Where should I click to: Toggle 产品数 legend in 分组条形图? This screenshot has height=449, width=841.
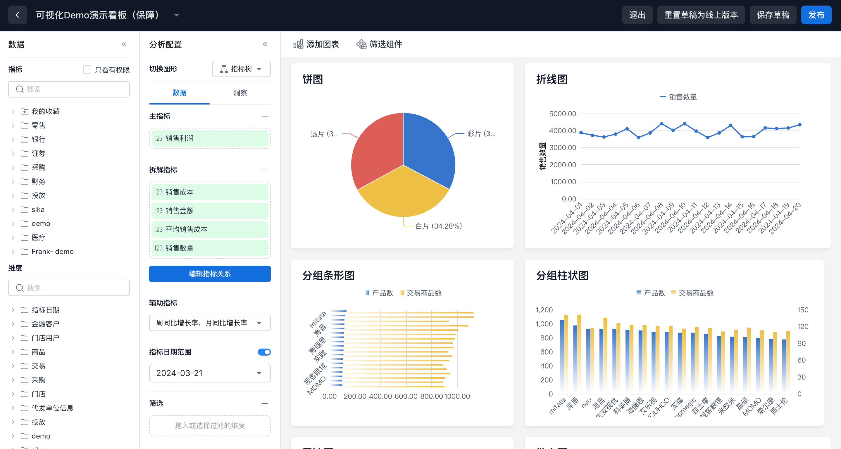click(x=379, y=293)
